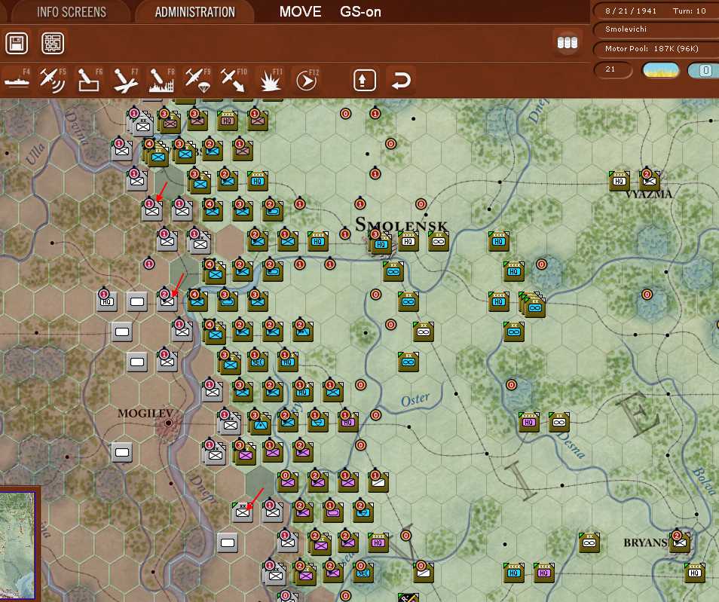Select the infantry counter on Vyazma city
The width and height of the screenshot is (719, 602).
tap(650, 181)
